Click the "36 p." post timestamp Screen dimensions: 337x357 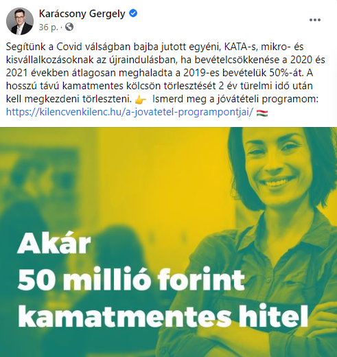[48, 27]
